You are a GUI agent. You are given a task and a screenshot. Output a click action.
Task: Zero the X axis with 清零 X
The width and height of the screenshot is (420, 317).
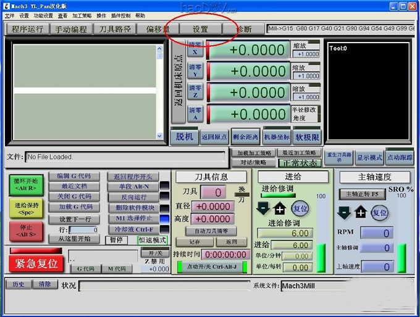(x=195, y=49)
